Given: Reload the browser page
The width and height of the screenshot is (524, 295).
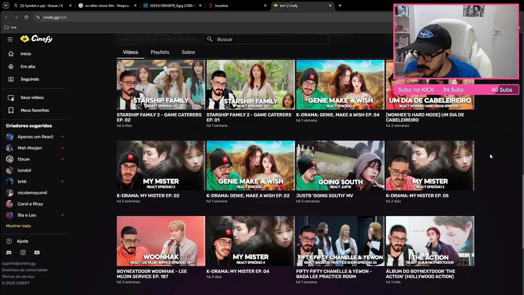Looking at the screenshot, I should tap(26, 17).
